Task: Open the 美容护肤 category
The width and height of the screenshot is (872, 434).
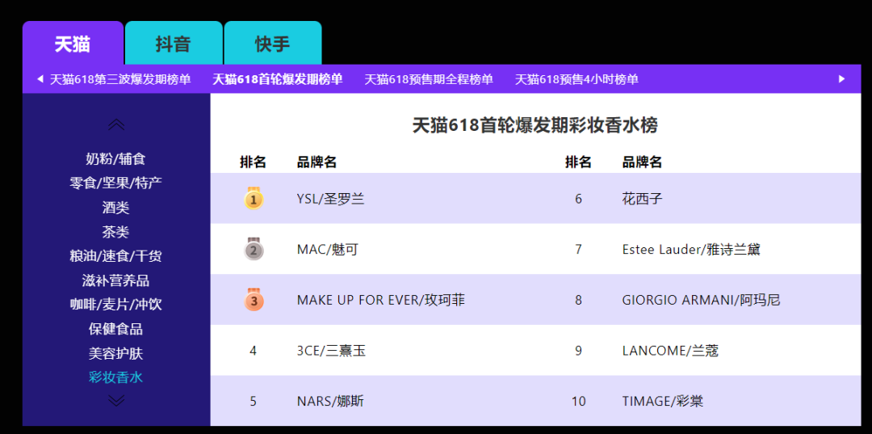Action: [x=115, y=353]
